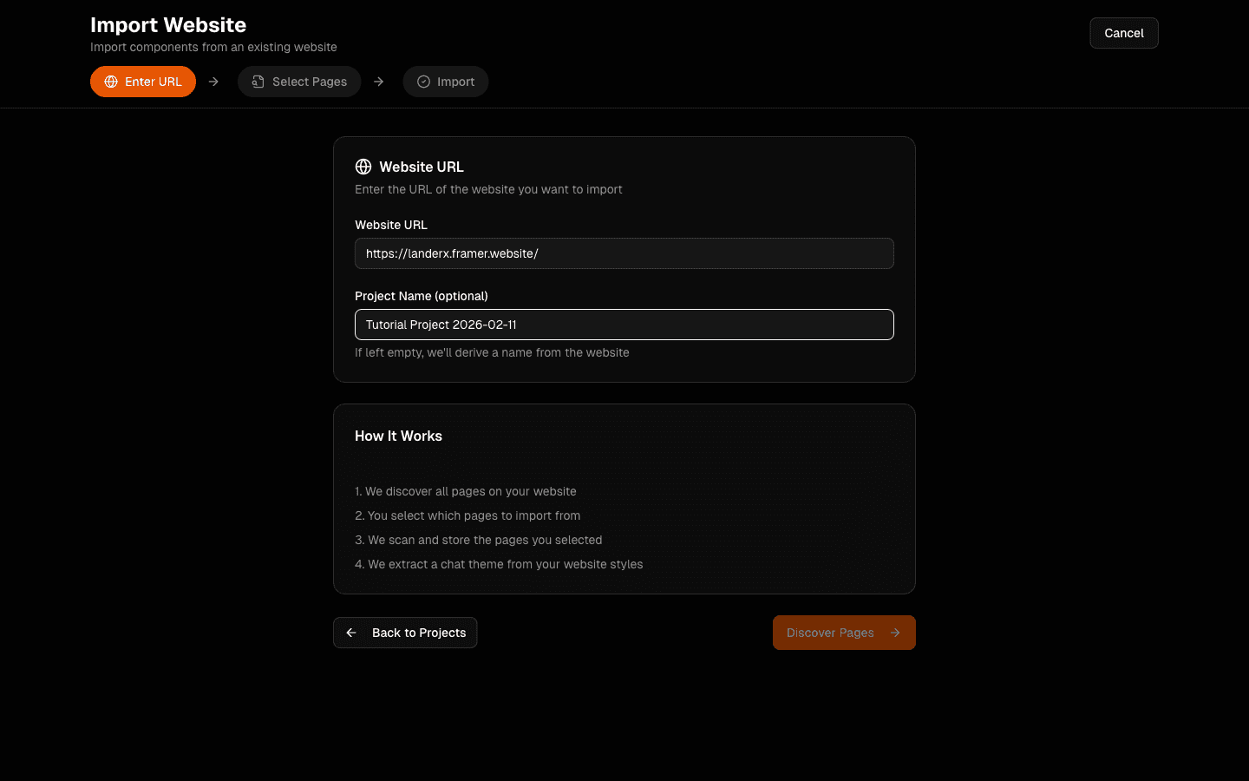This screenshot has width=1249, height=781.
Task: Click the landerx.framer.website URL text
Action: tap(451, 253)
